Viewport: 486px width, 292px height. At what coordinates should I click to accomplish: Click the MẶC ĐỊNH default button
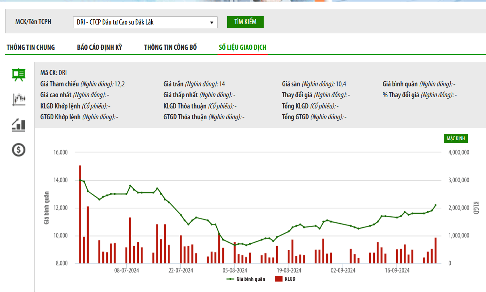point(455,139)
